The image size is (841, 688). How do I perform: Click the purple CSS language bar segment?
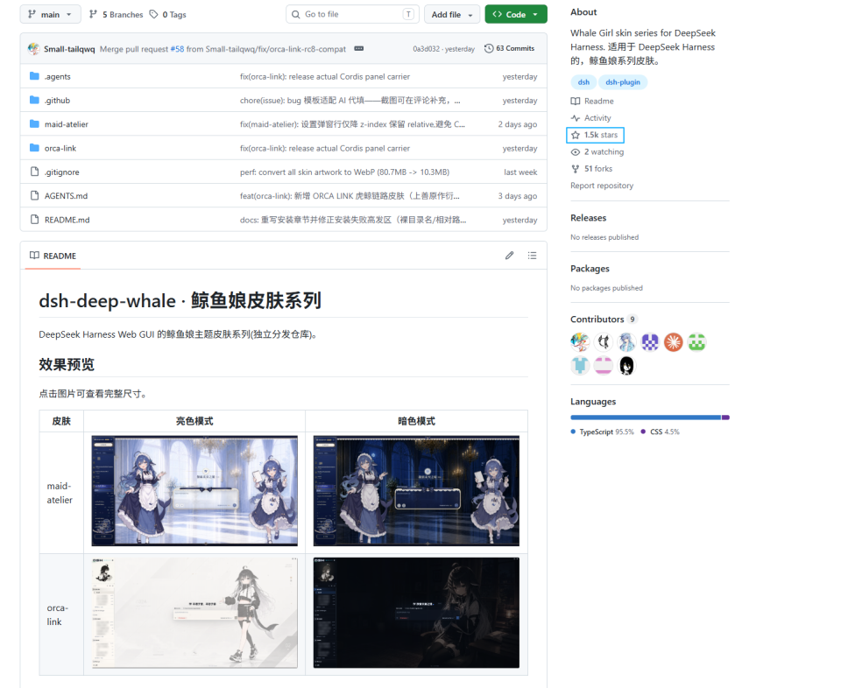[725, 418]
